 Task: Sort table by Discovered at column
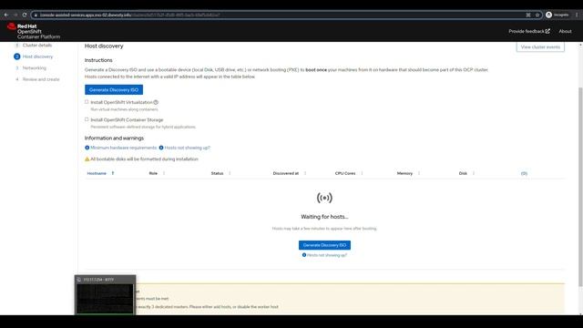[290, 173]
